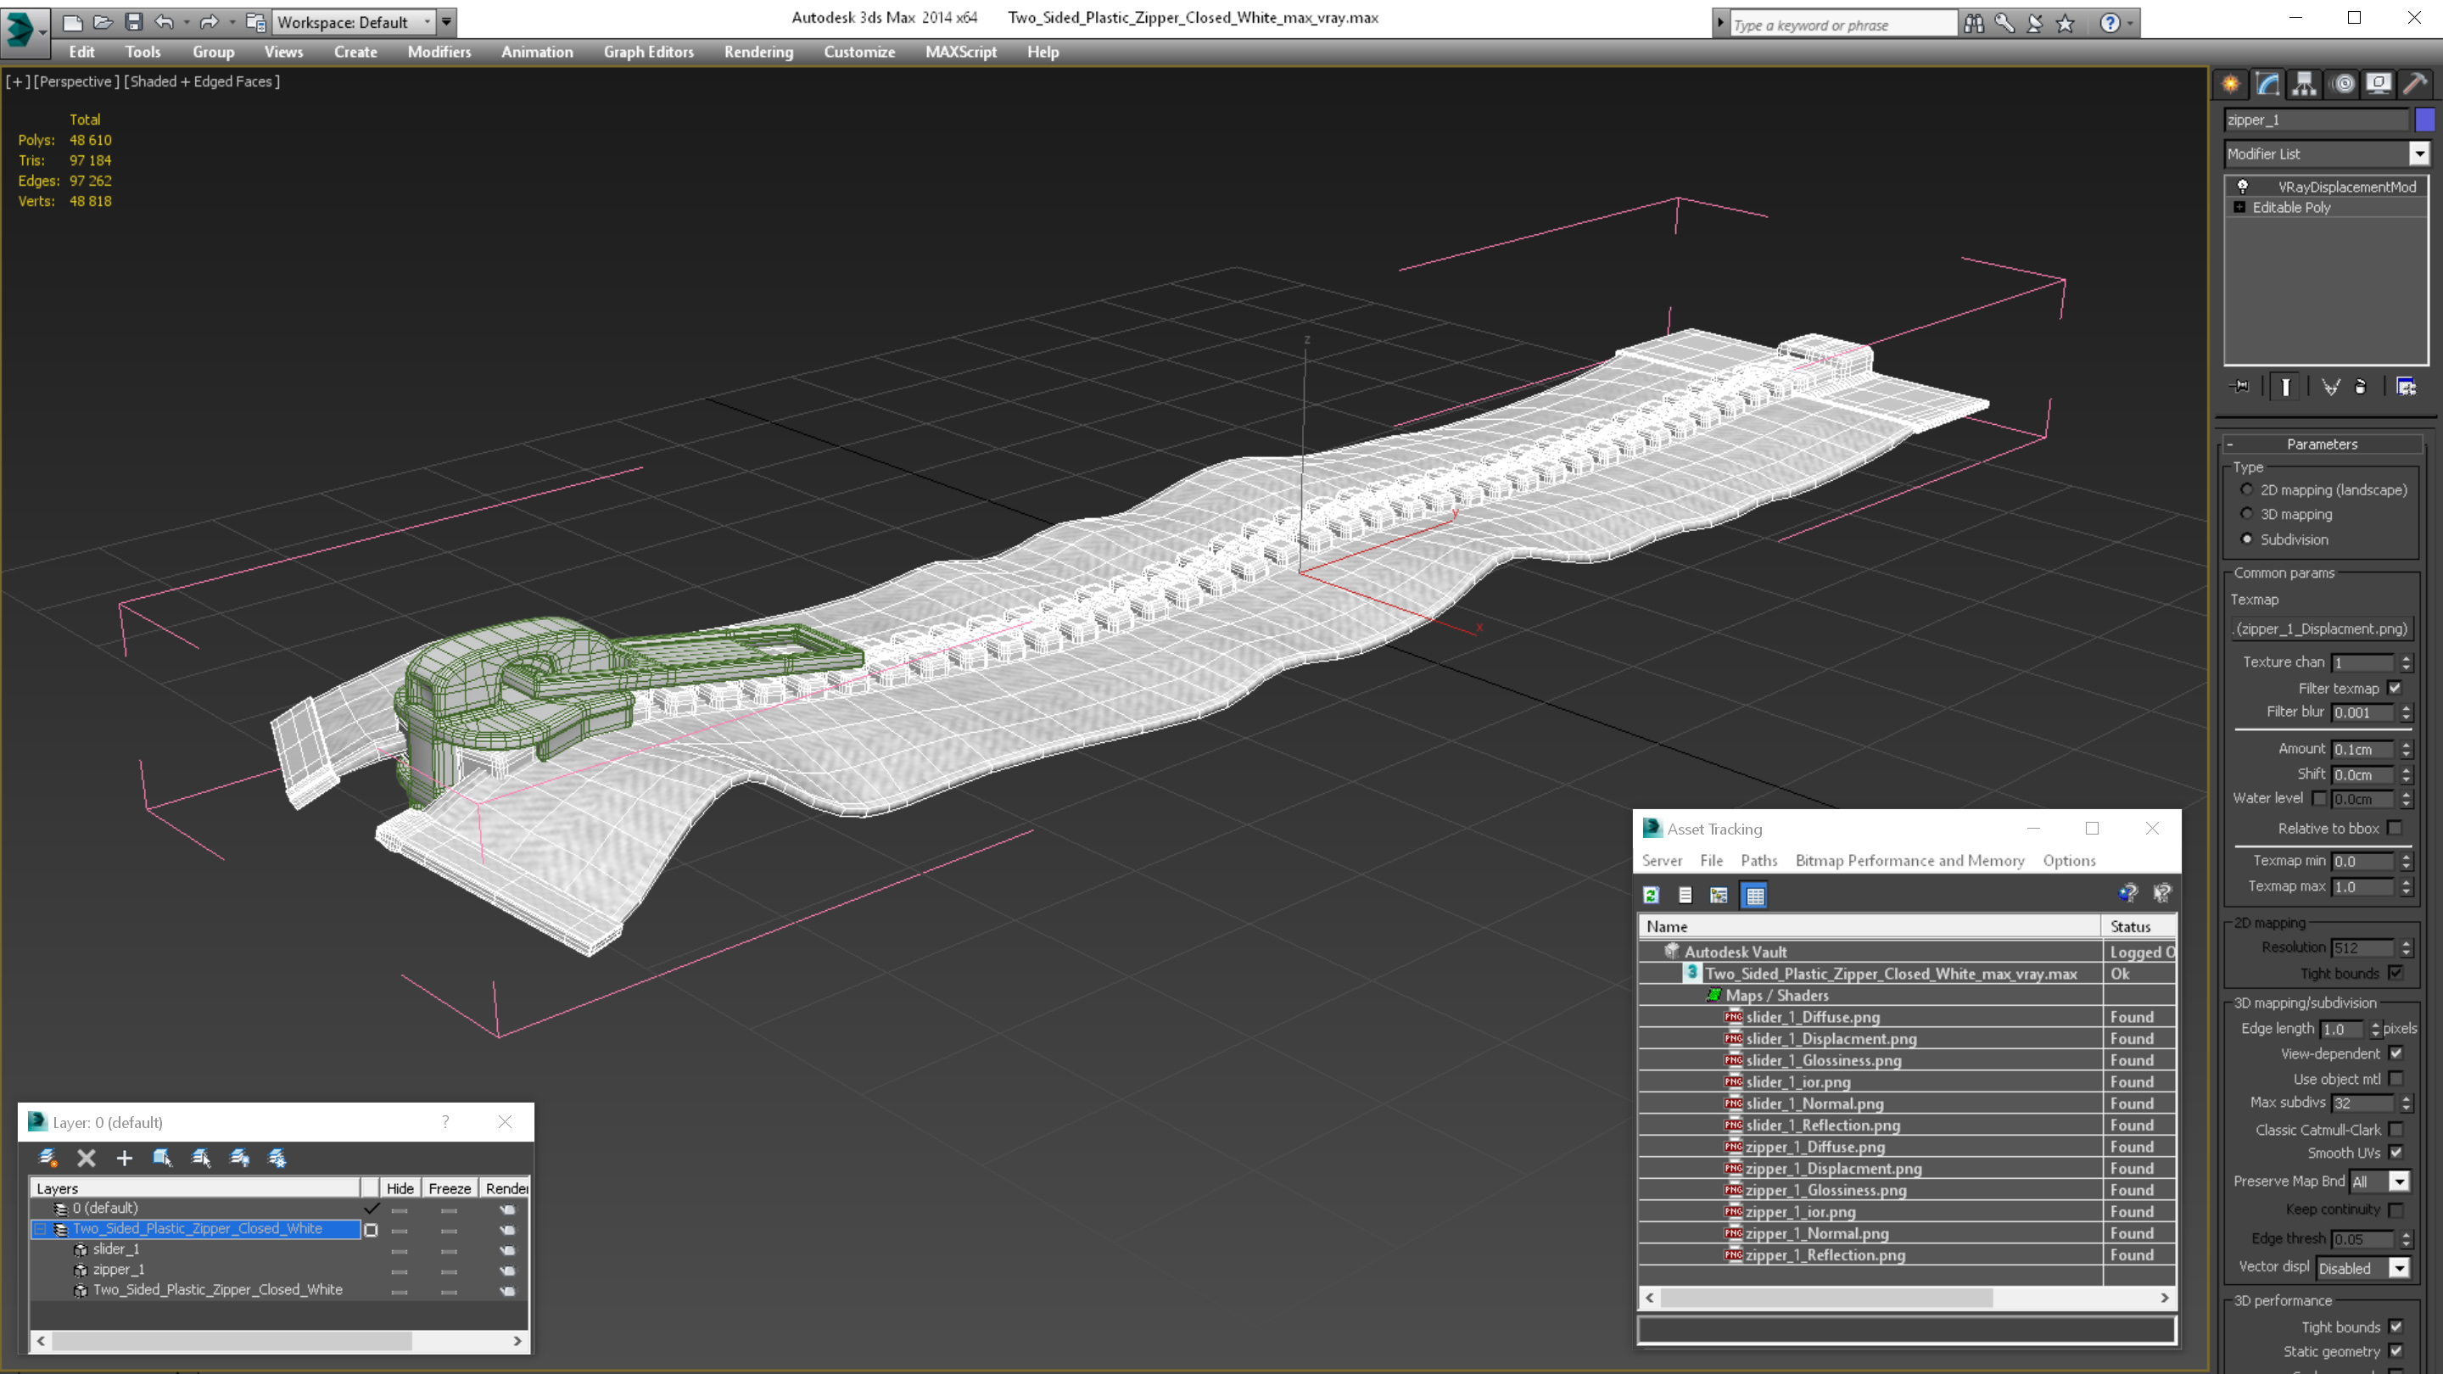
Task: Open the Rendering menu
Action: point(758,52)
